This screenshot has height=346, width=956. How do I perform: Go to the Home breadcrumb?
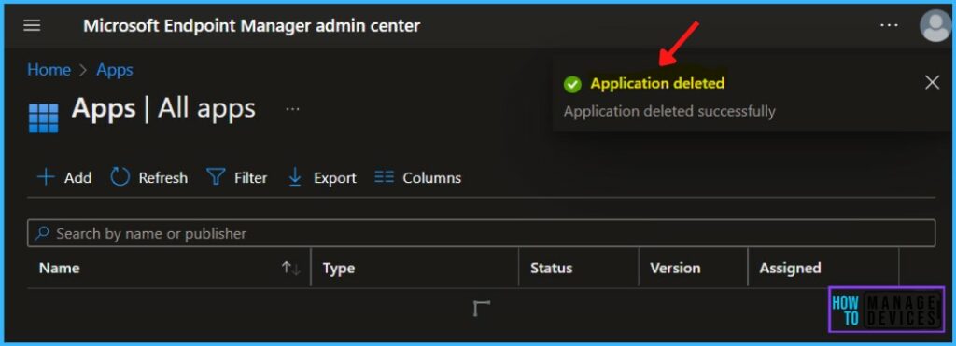49,70
